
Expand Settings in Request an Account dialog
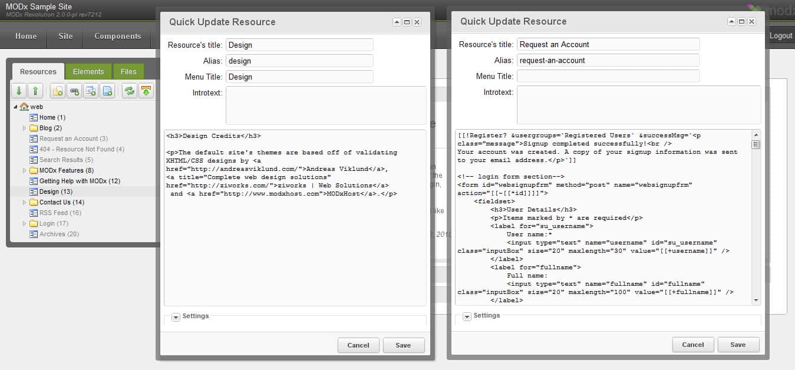click(x=467, y=316)
